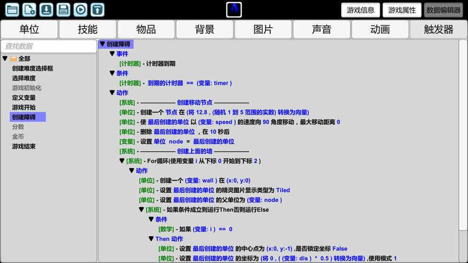Click the blue game thumbnail at top center
468x263 pixels.
(234, 10)
